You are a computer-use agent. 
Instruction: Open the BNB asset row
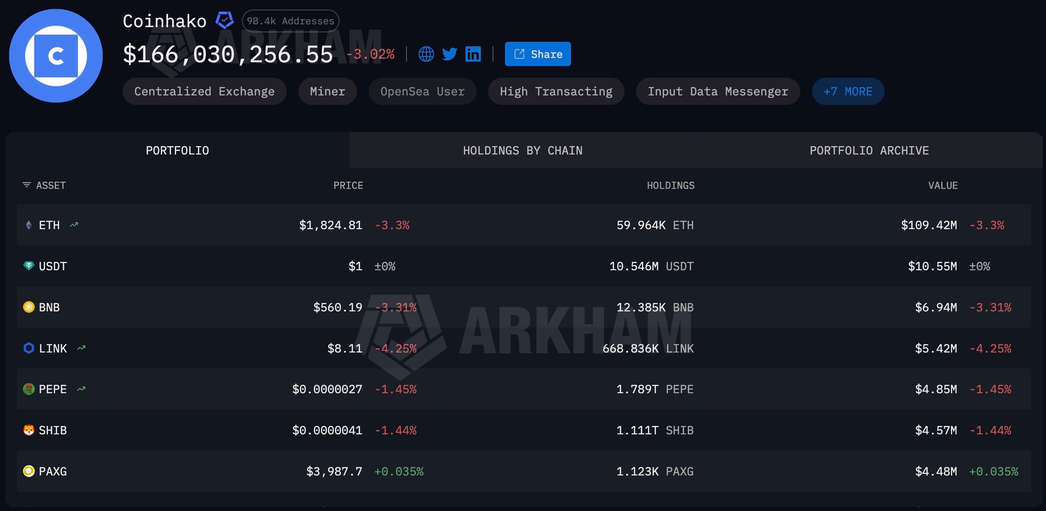tap(524, 307)
